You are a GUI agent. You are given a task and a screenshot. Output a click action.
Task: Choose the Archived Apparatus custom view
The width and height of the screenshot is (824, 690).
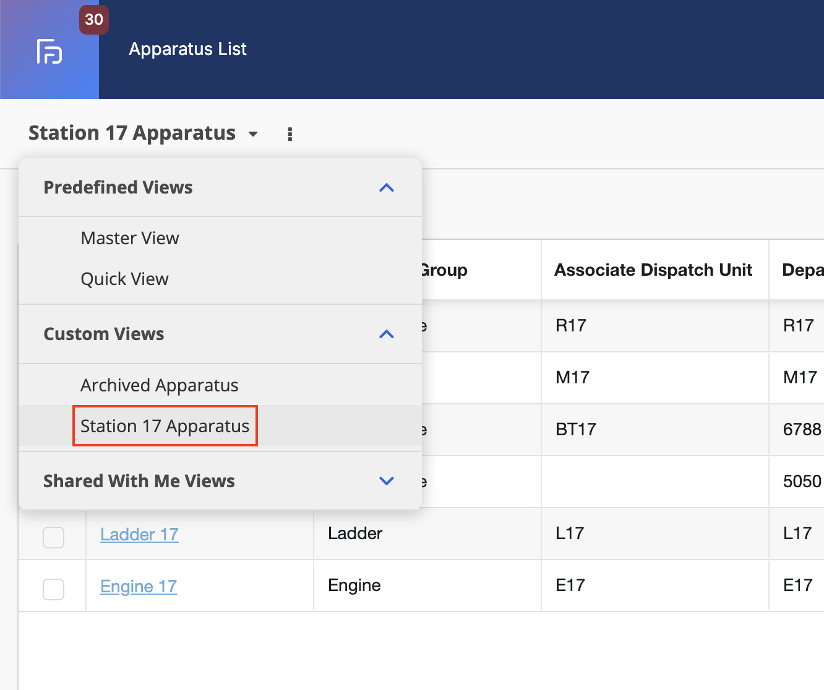(x=160, y=385)
